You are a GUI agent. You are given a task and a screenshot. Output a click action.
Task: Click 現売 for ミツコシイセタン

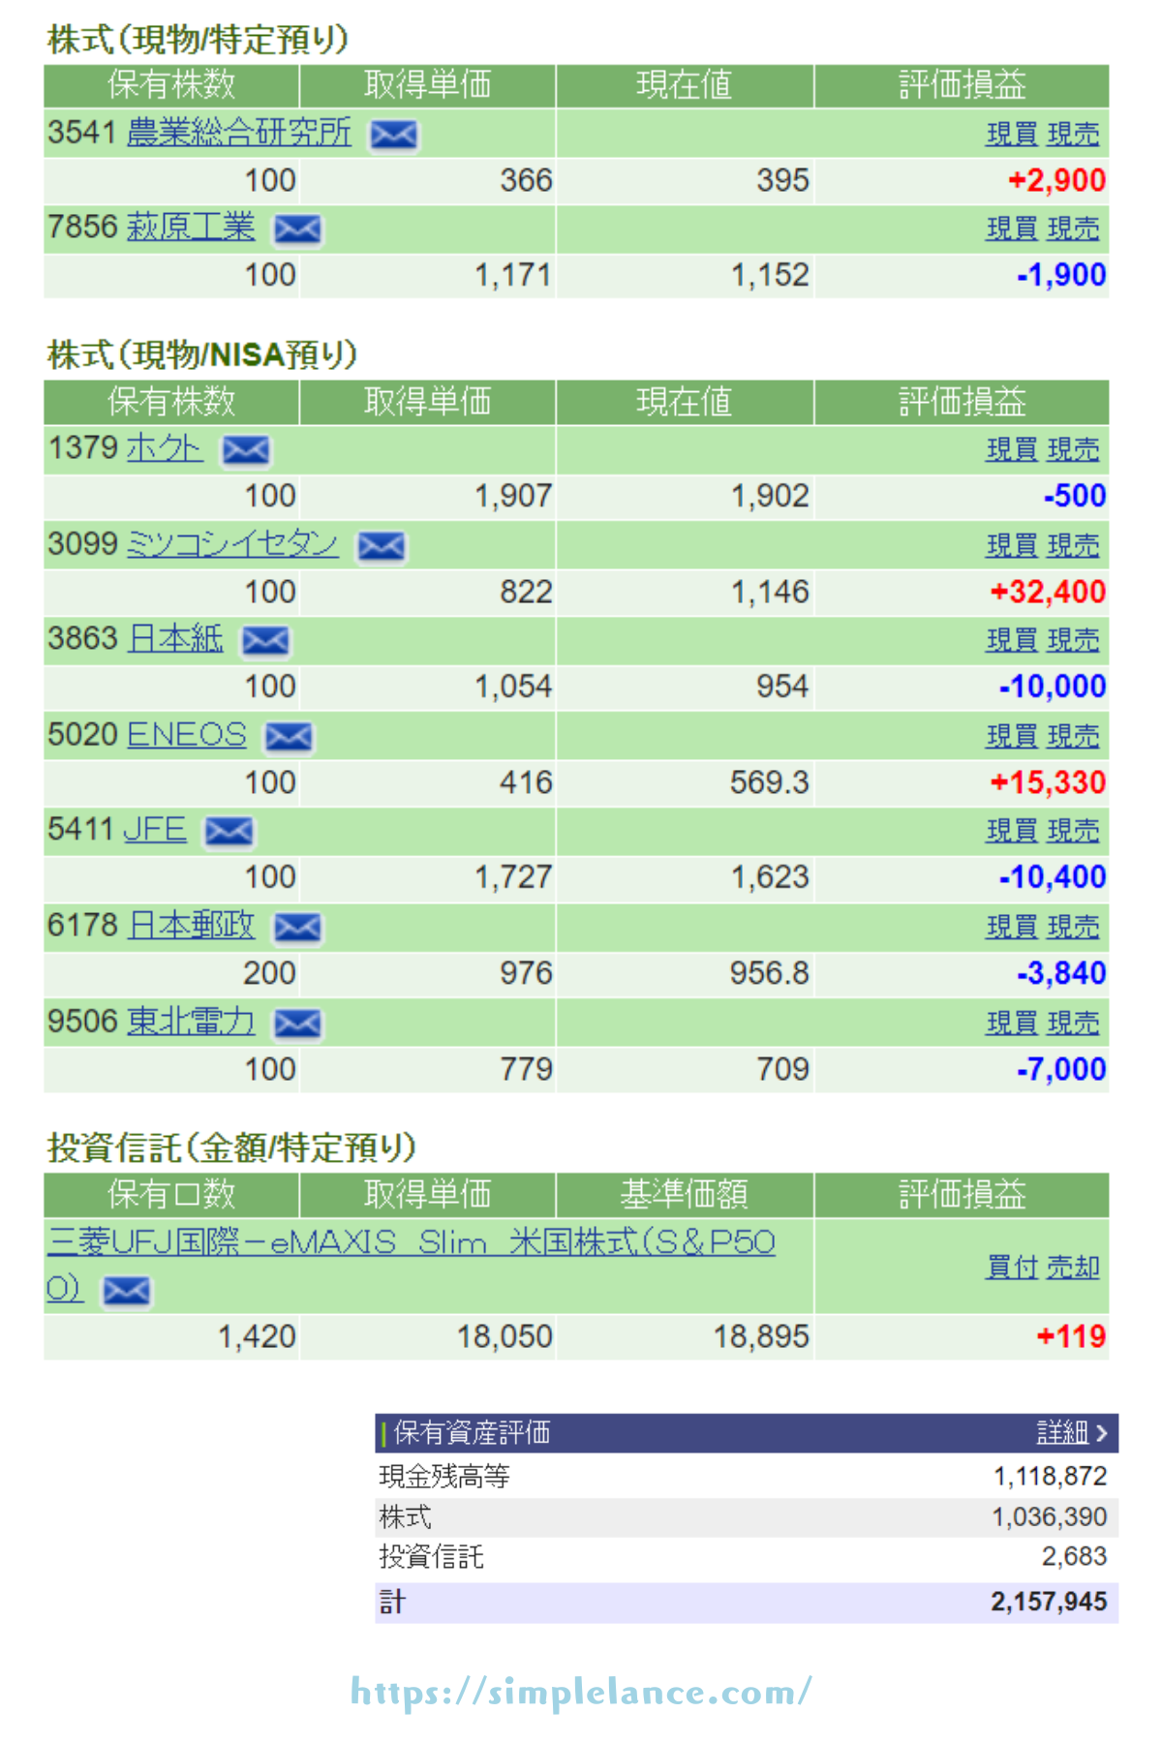click(x=1073, y=546)
